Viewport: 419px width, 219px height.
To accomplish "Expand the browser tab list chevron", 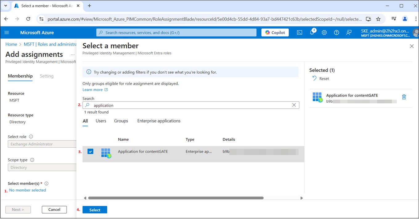I will (x=6, y=6).
